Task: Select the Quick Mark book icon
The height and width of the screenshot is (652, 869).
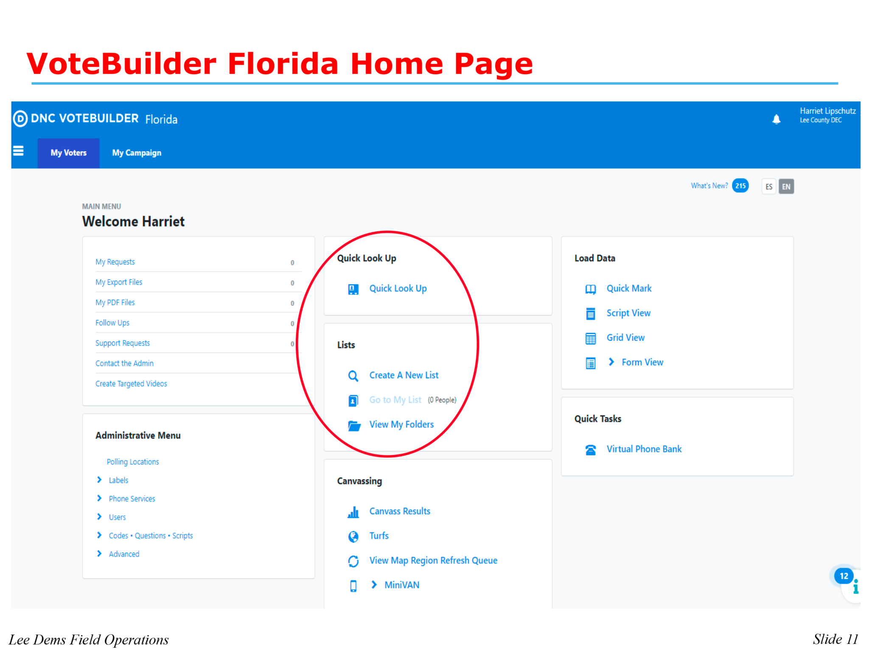Action: [x=590, y=289]
